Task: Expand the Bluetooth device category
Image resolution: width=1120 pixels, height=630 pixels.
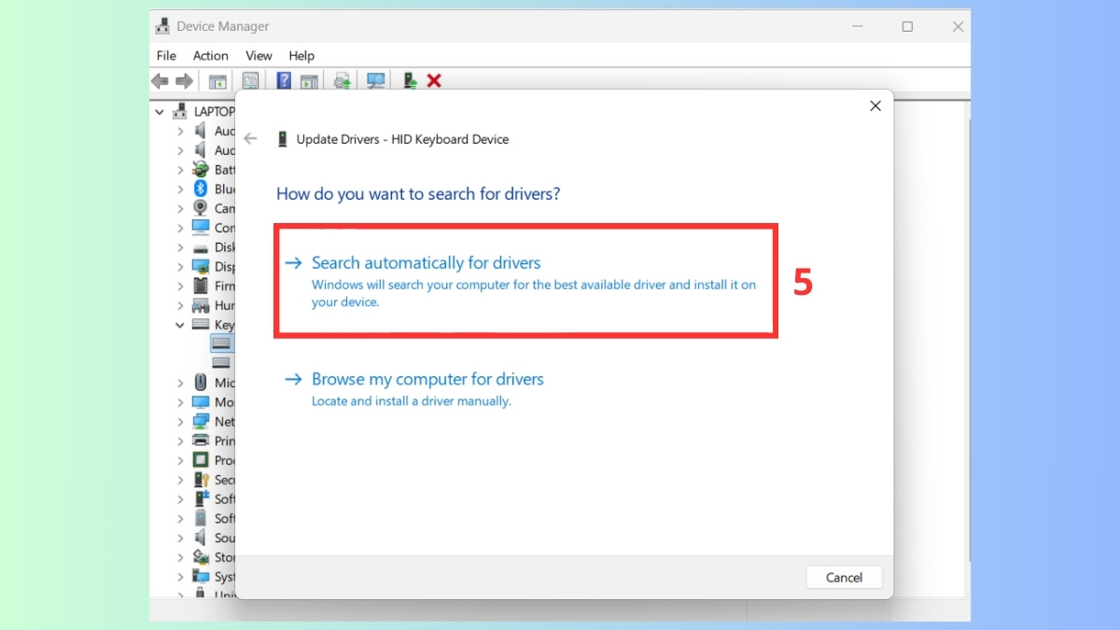Action: [180, 189]
